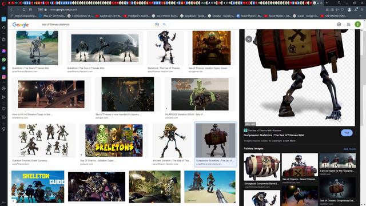Open history clock in the sidebar
366x206 pixels.
pyautogui.click(x=4, y=117)
